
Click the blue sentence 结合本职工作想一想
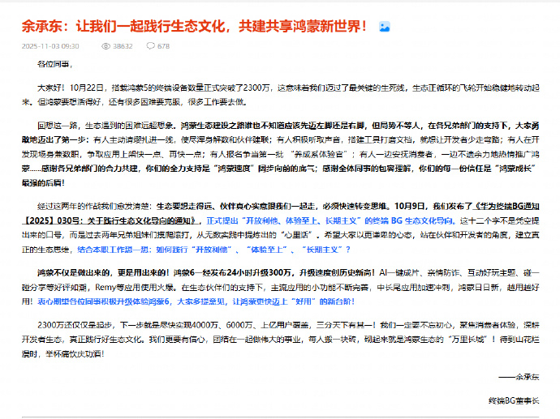point(213,250)
